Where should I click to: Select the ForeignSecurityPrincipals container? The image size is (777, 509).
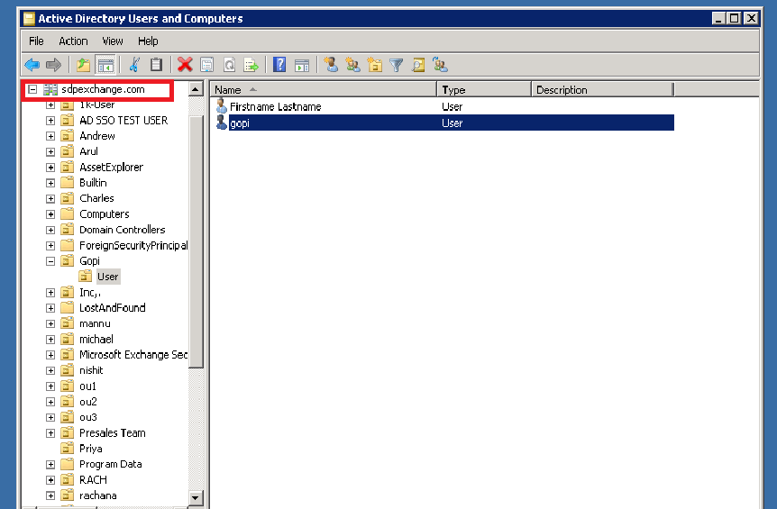point(133,246)
